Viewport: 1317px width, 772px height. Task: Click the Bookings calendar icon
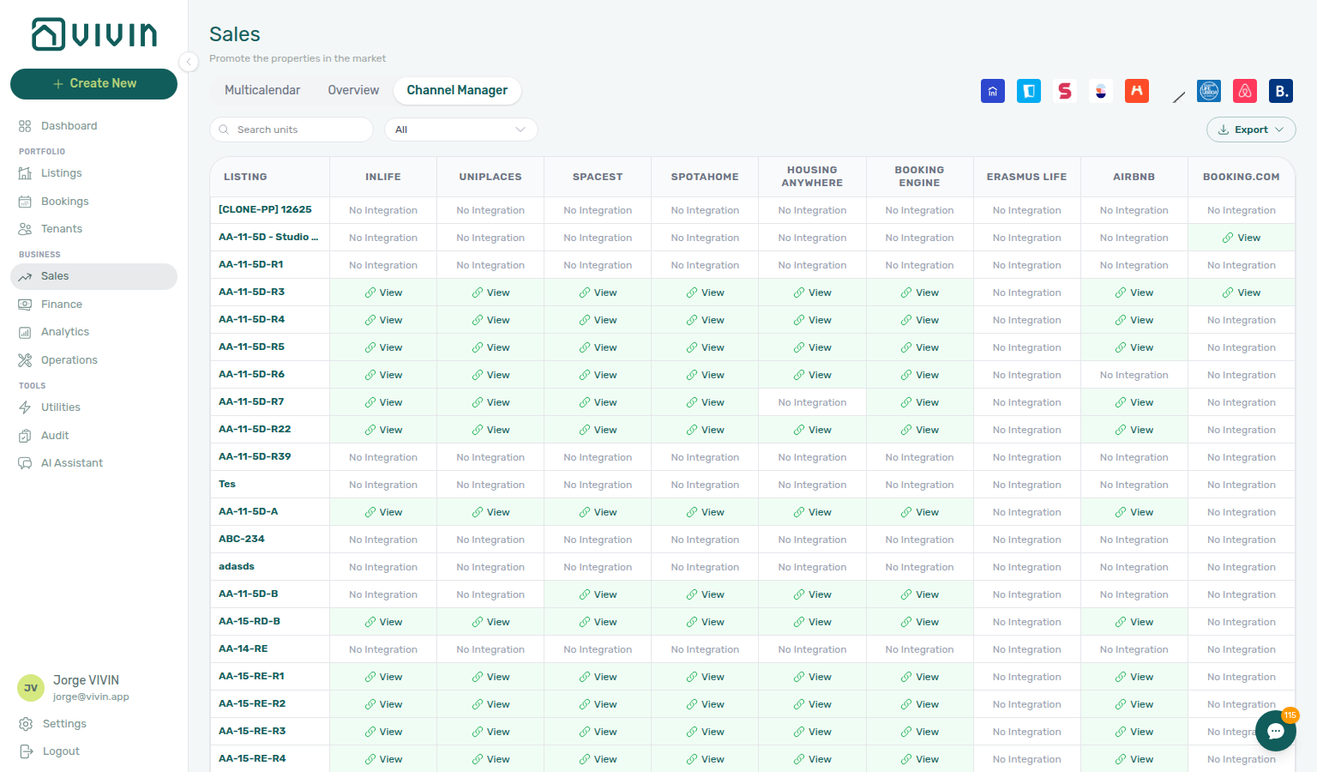point(25,202)
